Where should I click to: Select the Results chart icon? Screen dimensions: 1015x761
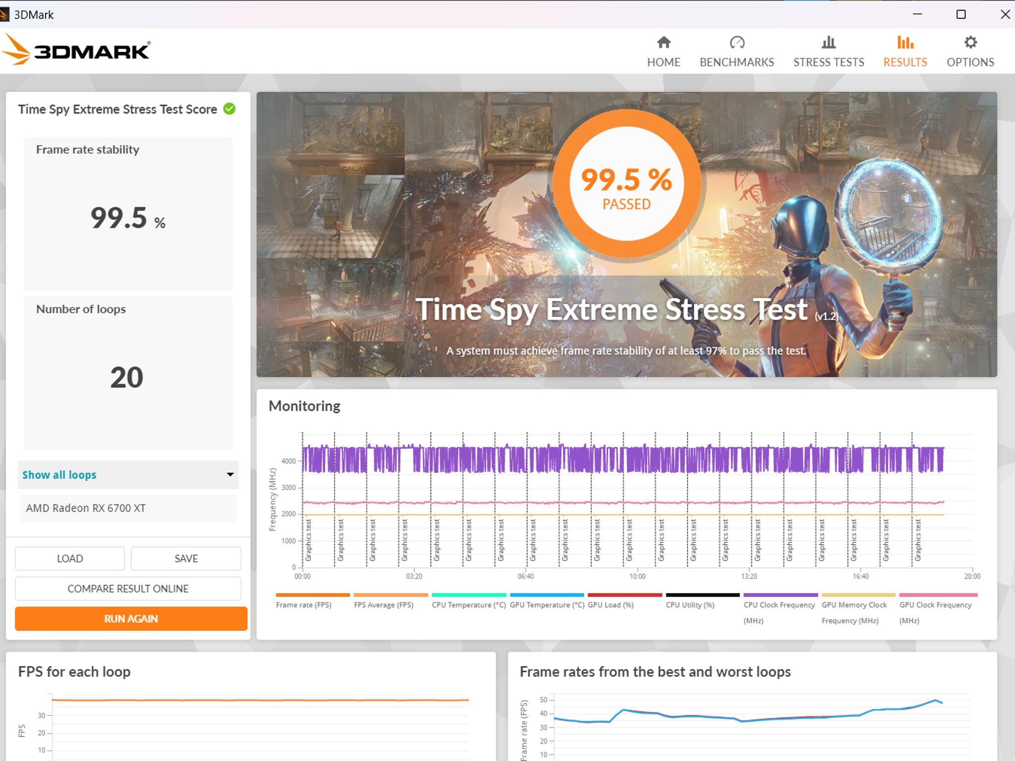(905, 43)
